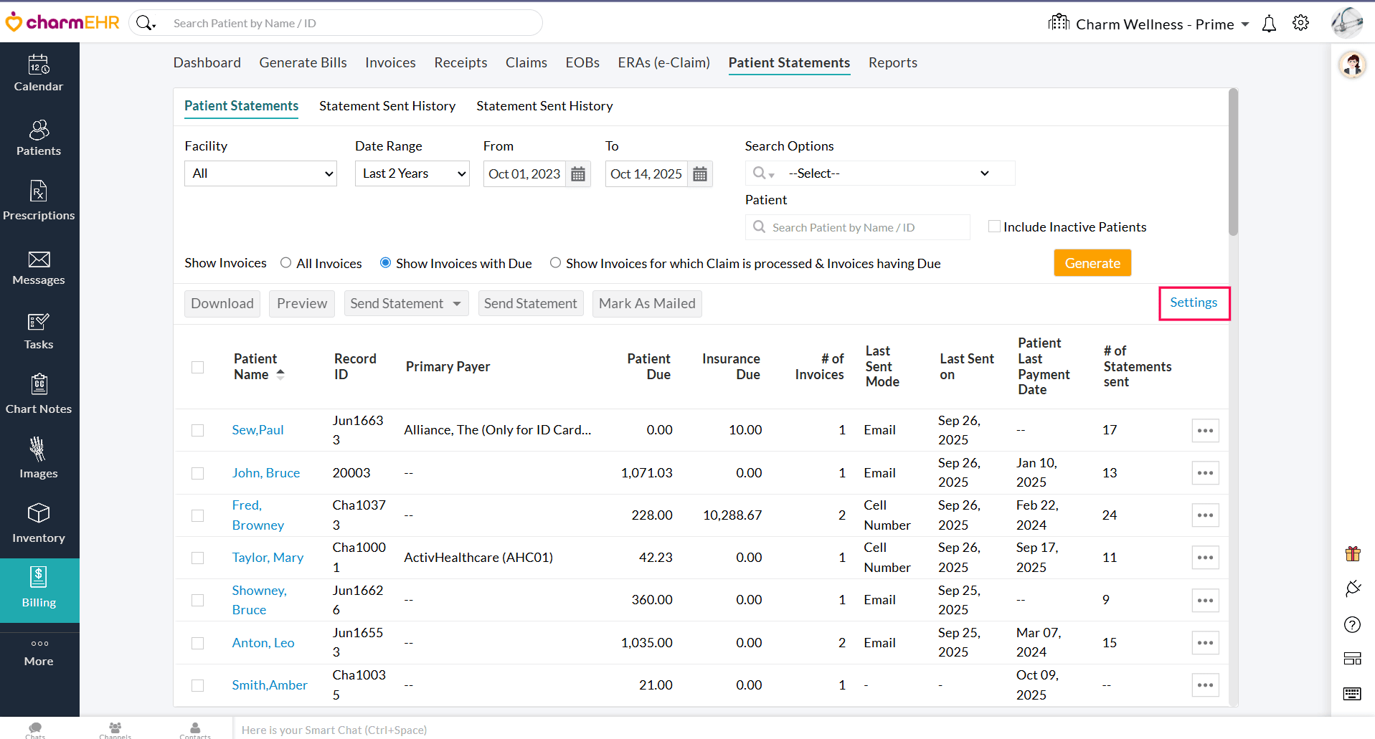This screenshot has width=1375, height=739.
Task: Open Chart Notes from the sidebar
Action: pyautogui.click(x=39, y=396)
